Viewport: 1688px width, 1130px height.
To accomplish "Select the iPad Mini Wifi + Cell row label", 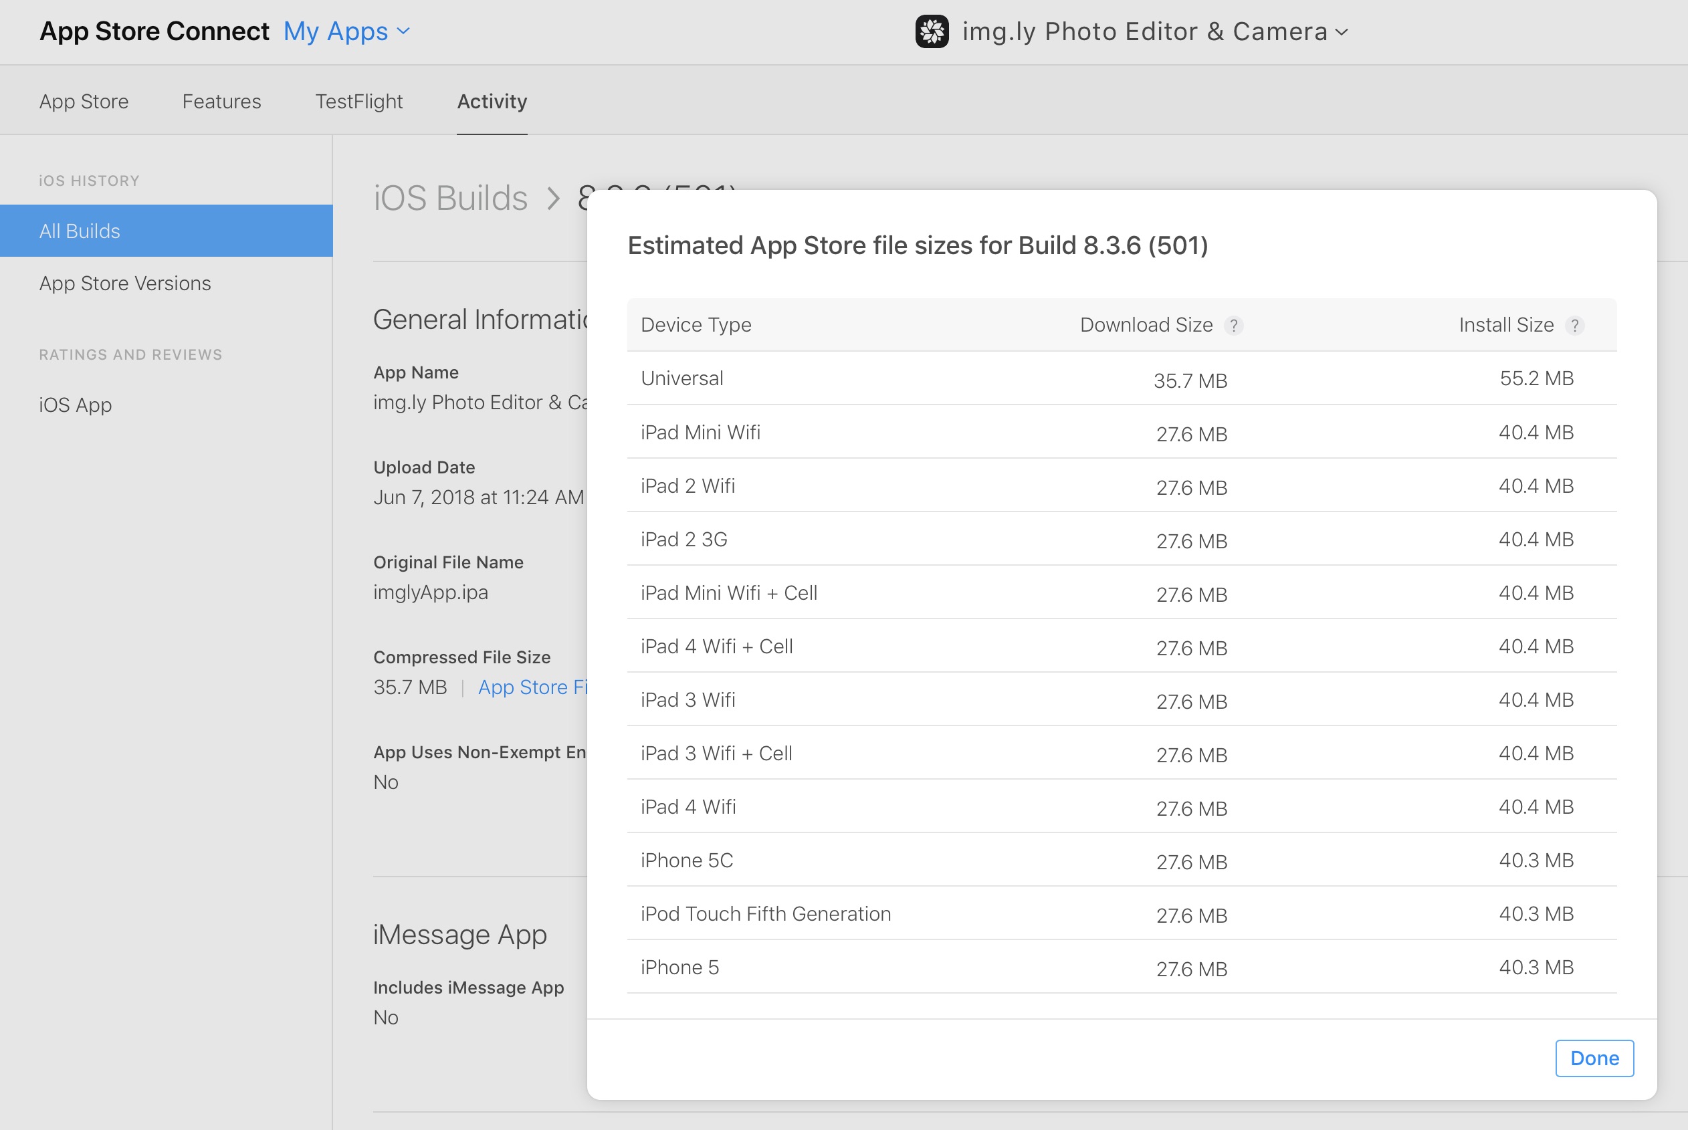I will point(729,592).
